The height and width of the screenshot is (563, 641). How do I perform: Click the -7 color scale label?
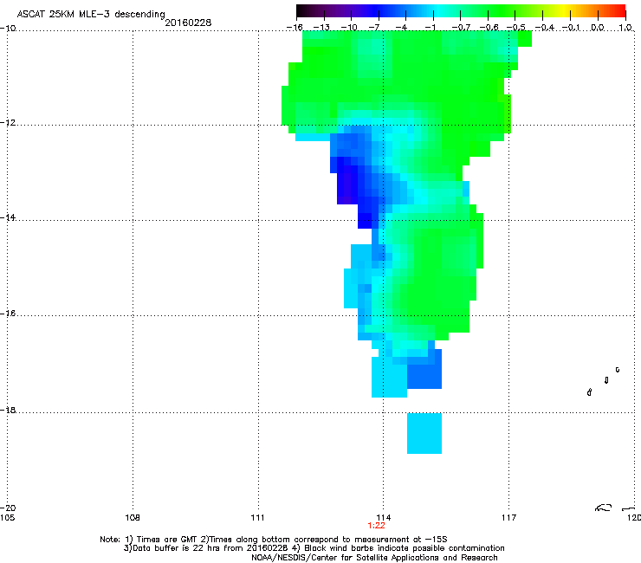374,28
